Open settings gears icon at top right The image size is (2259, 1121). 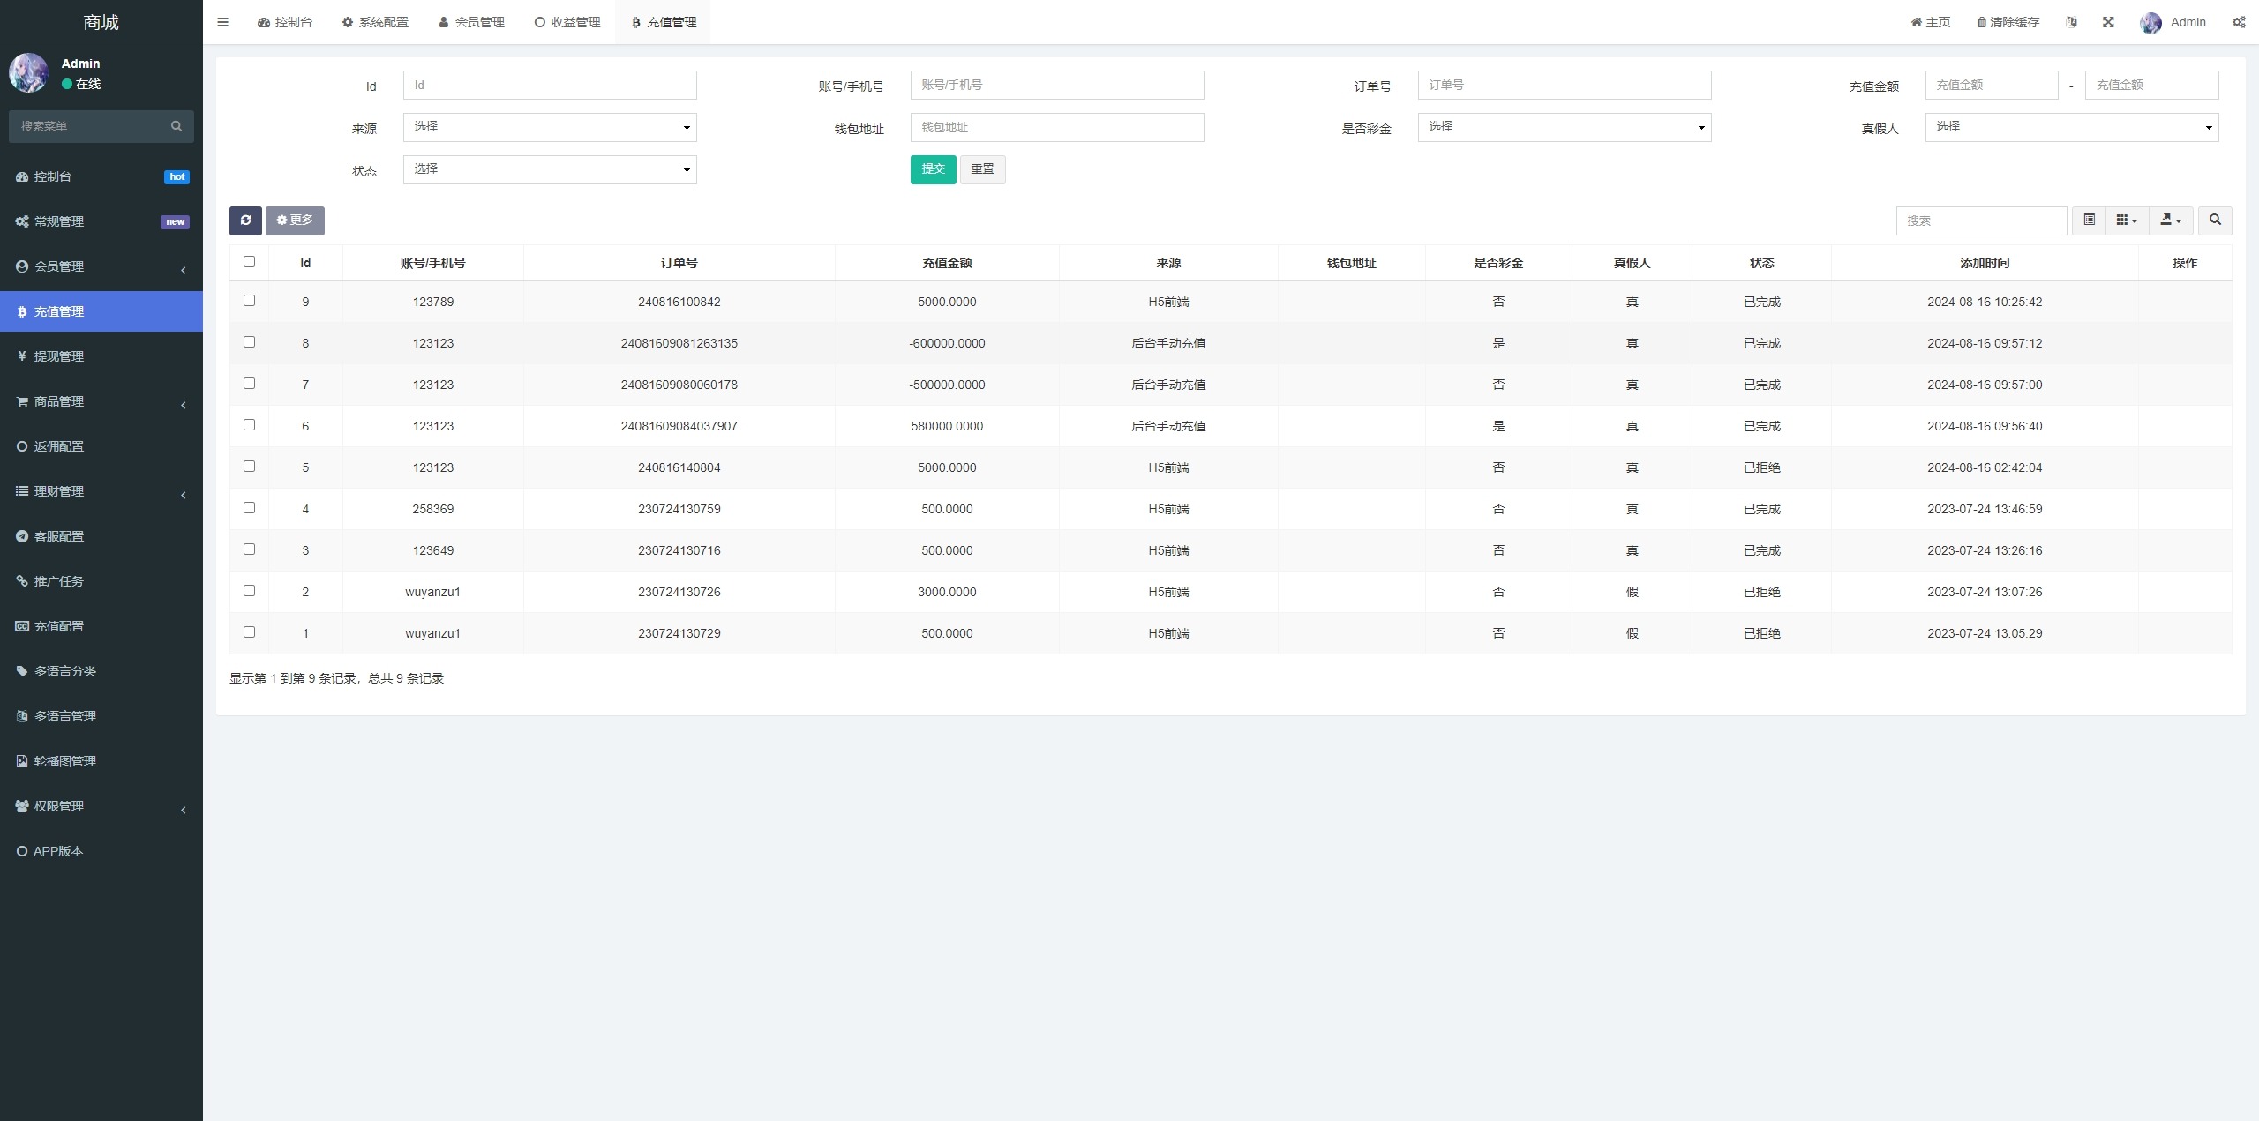coord(2239,22)
